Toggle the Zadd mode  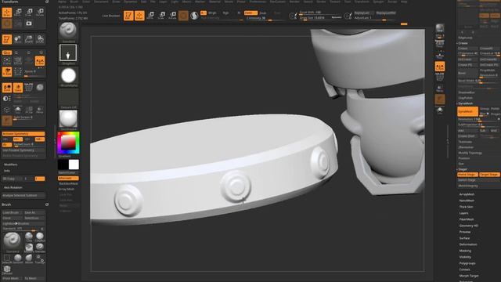(250, 13)
